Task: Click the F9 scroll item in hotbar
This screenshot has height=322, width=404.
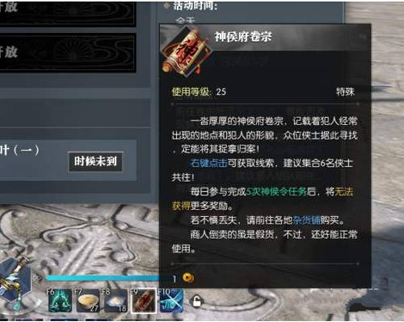Action: [143, 300]
